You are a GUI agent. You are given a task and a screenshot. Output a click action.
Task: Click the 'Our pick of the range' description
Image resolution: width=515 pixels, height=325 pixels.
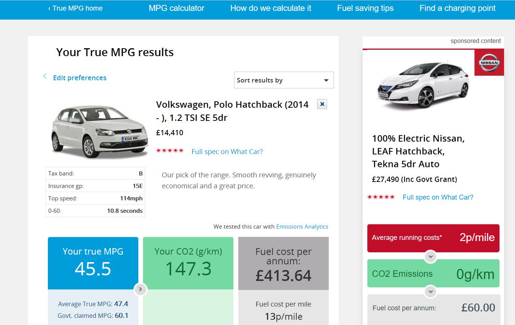(239, 180)
